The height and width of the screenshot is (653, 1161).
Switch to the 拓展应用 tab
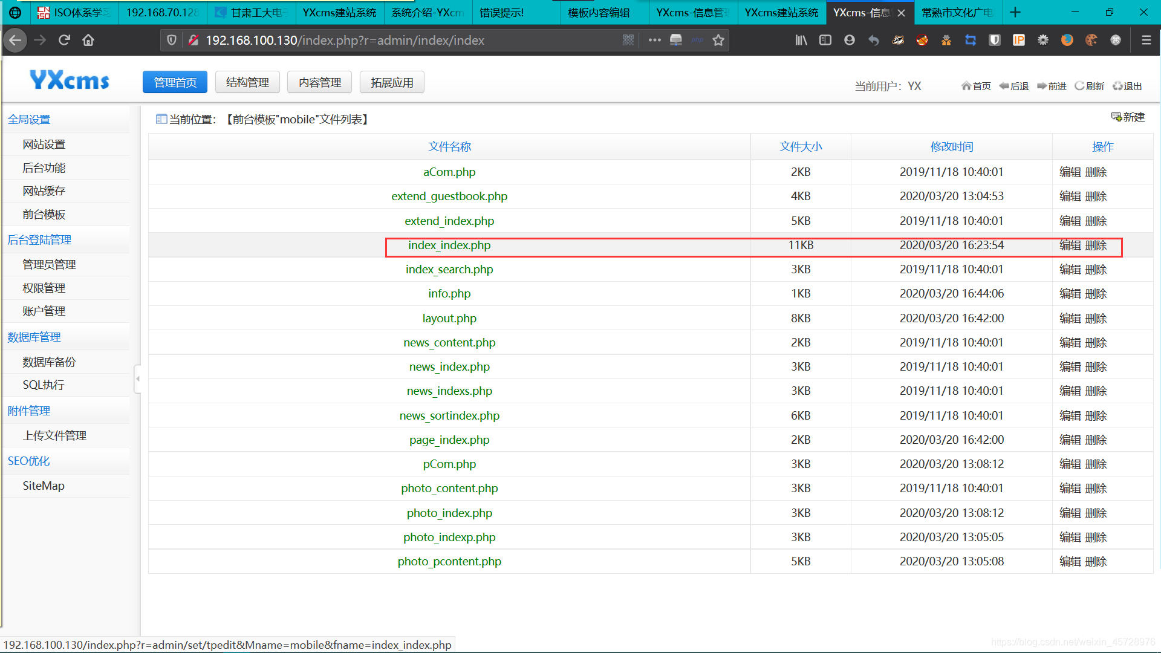[392, 82]
